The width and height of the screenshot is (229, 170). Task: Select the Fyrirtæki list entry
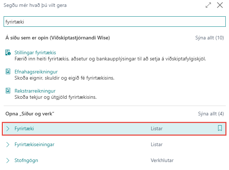click(24, 129)
